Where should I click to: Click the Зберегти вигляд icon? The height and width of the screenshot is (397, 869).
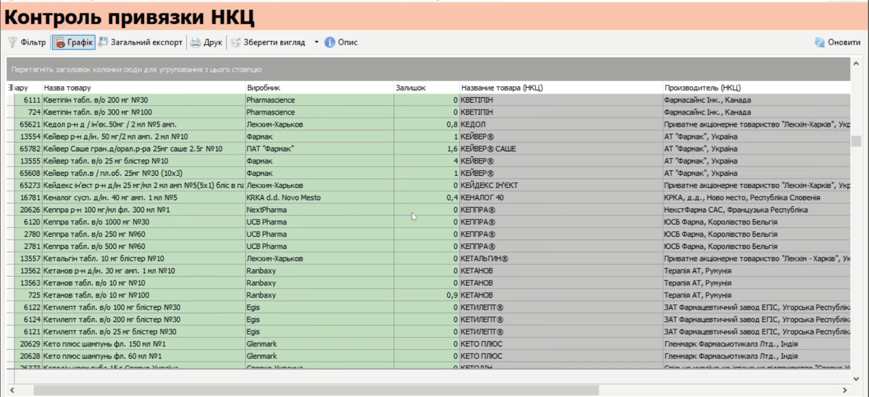pyautogui.click(x=235, y=43)
